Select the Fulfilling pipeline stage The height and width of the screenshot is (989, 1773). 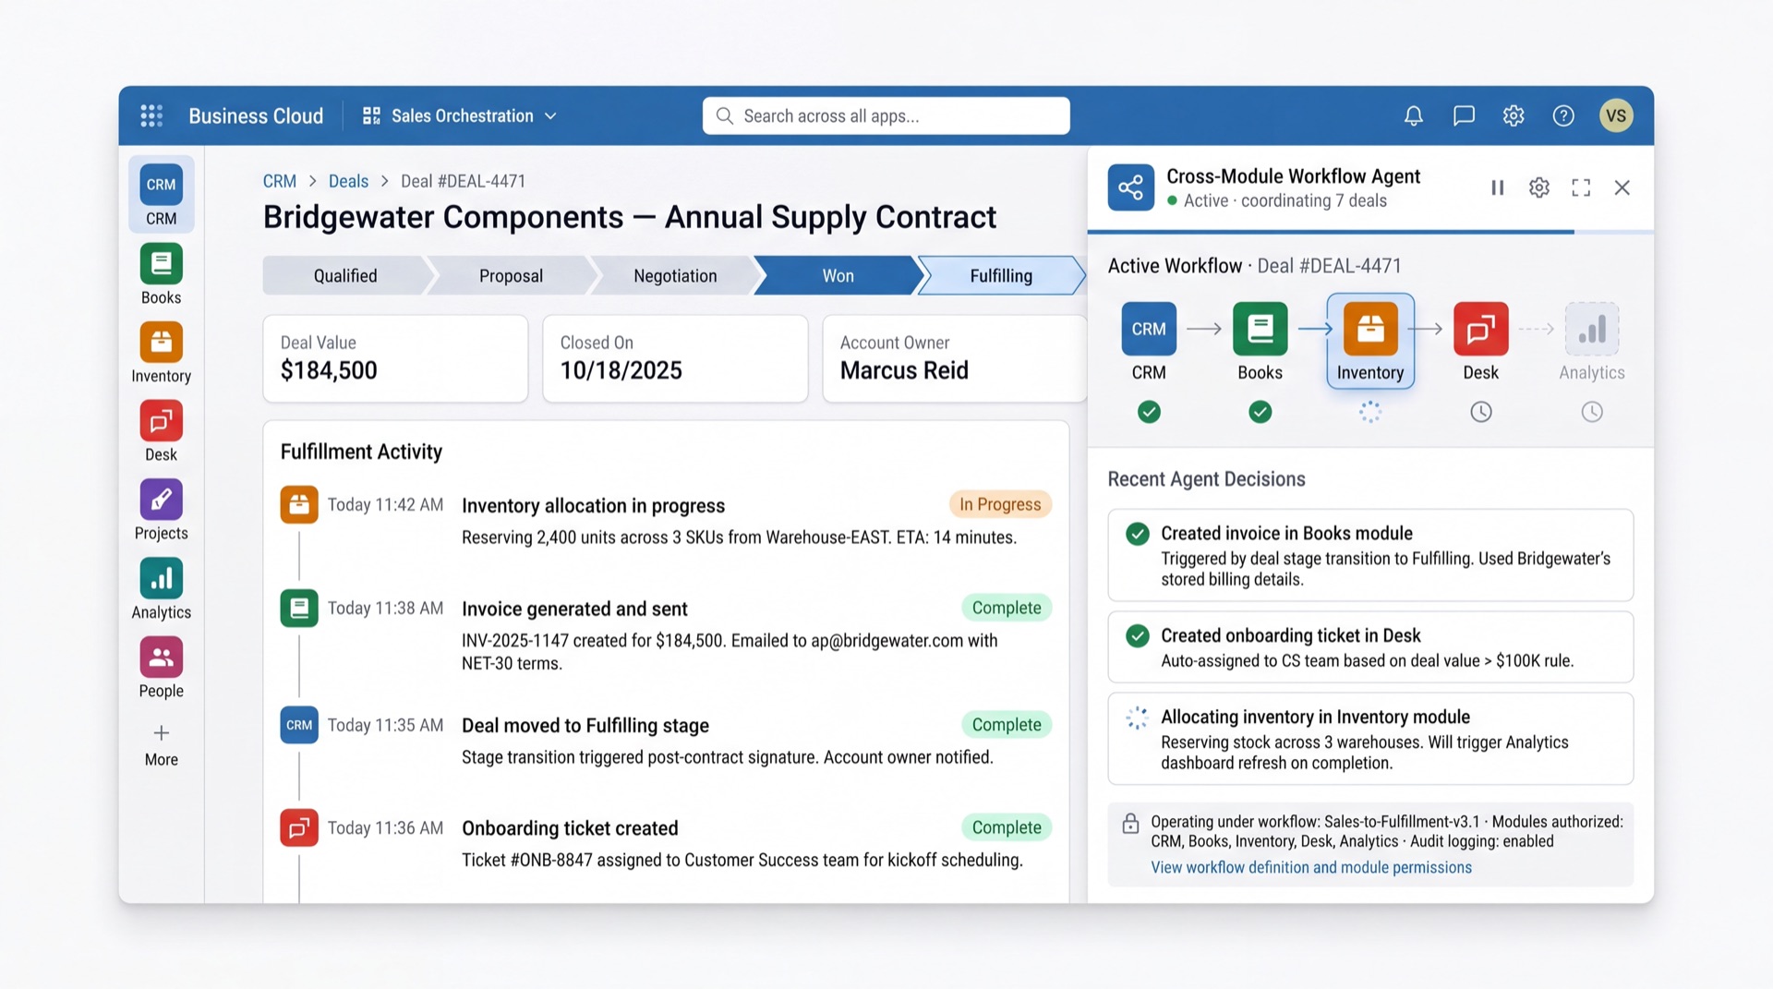tap(1001, 275)
